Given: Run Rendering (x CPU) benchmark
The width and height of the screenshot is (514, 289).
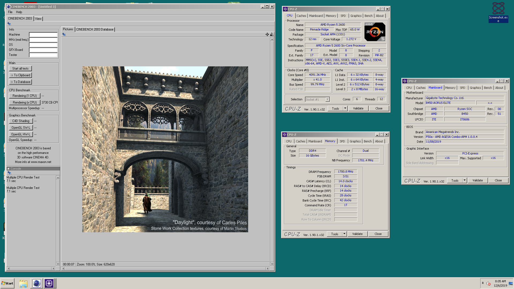Looking at the screenshot, I should (25, 102).
